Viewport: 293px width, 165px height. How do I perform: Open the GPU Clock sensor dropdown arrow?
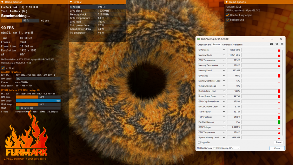pyautogui.click(x=224, y=50)
